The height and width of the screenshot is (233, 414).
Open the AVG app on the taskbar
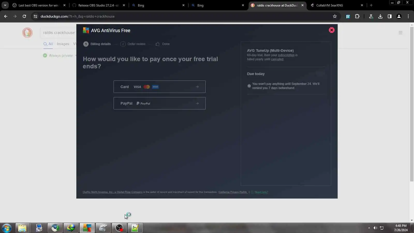87,228
